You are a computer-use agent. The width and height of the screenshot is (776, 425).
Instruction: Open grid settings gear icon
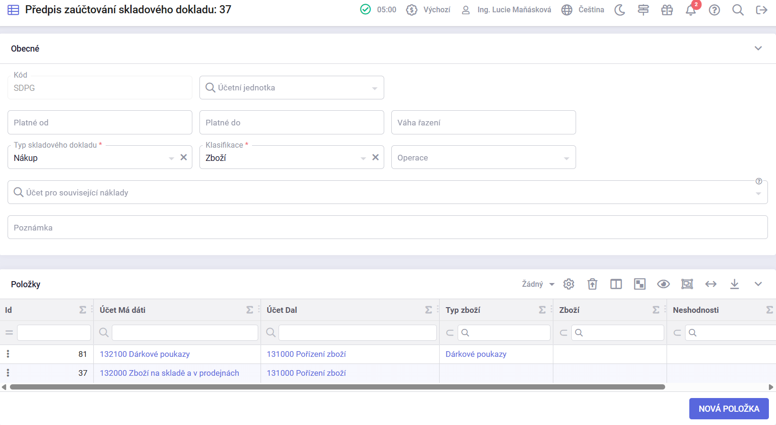click(x=568, y=284)
